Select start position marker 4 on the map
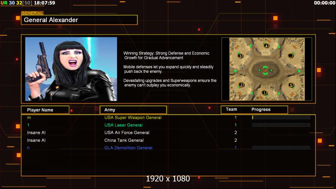 tap(266, 45)
